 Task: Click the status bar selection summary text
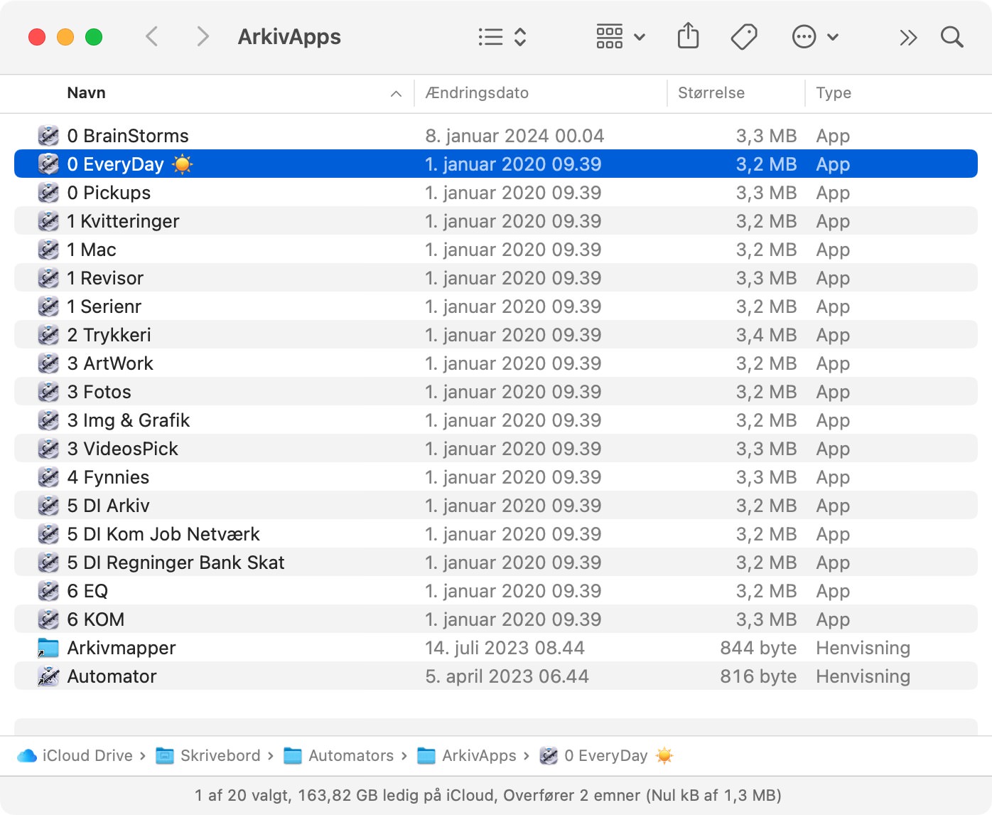tap(488, 795)
